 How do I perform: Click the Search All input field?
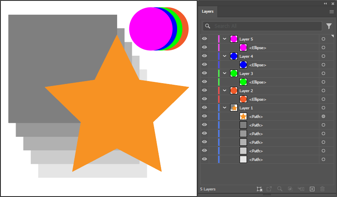(x=262, y=26)
